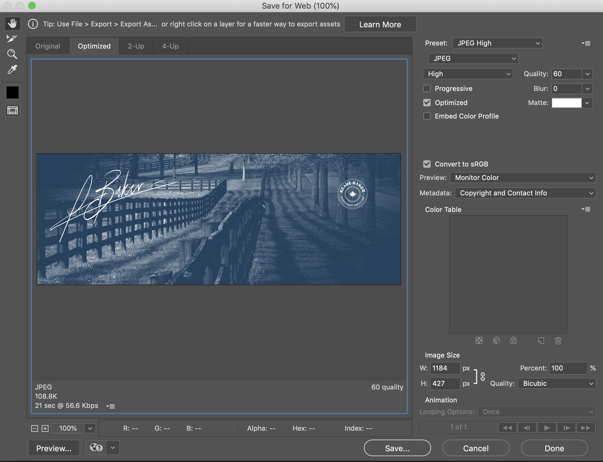The image size is (603, 462).
Task: Open the Bicubic resample quality dropdown
Action: click(x=557, y=383)
